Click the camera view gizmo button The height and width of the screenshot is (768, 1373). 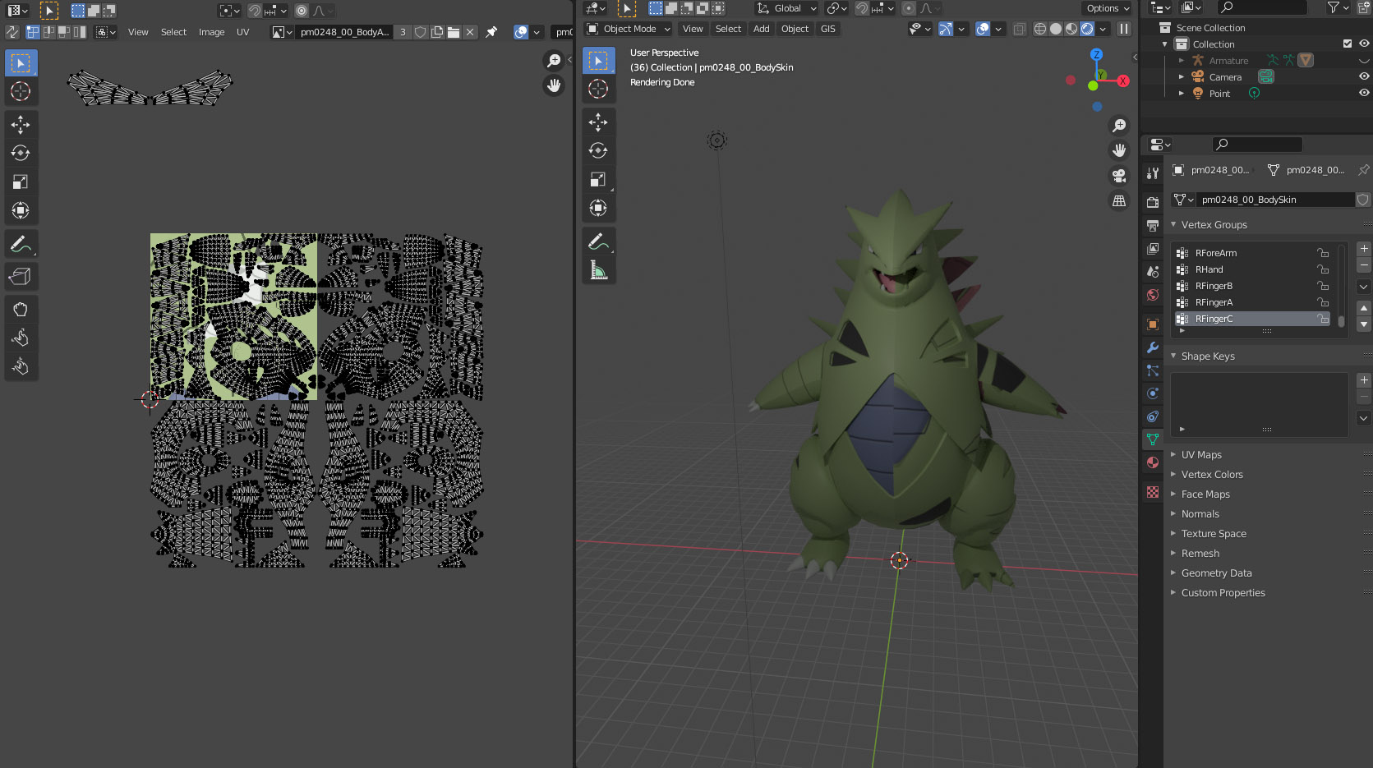(1119, 176)
